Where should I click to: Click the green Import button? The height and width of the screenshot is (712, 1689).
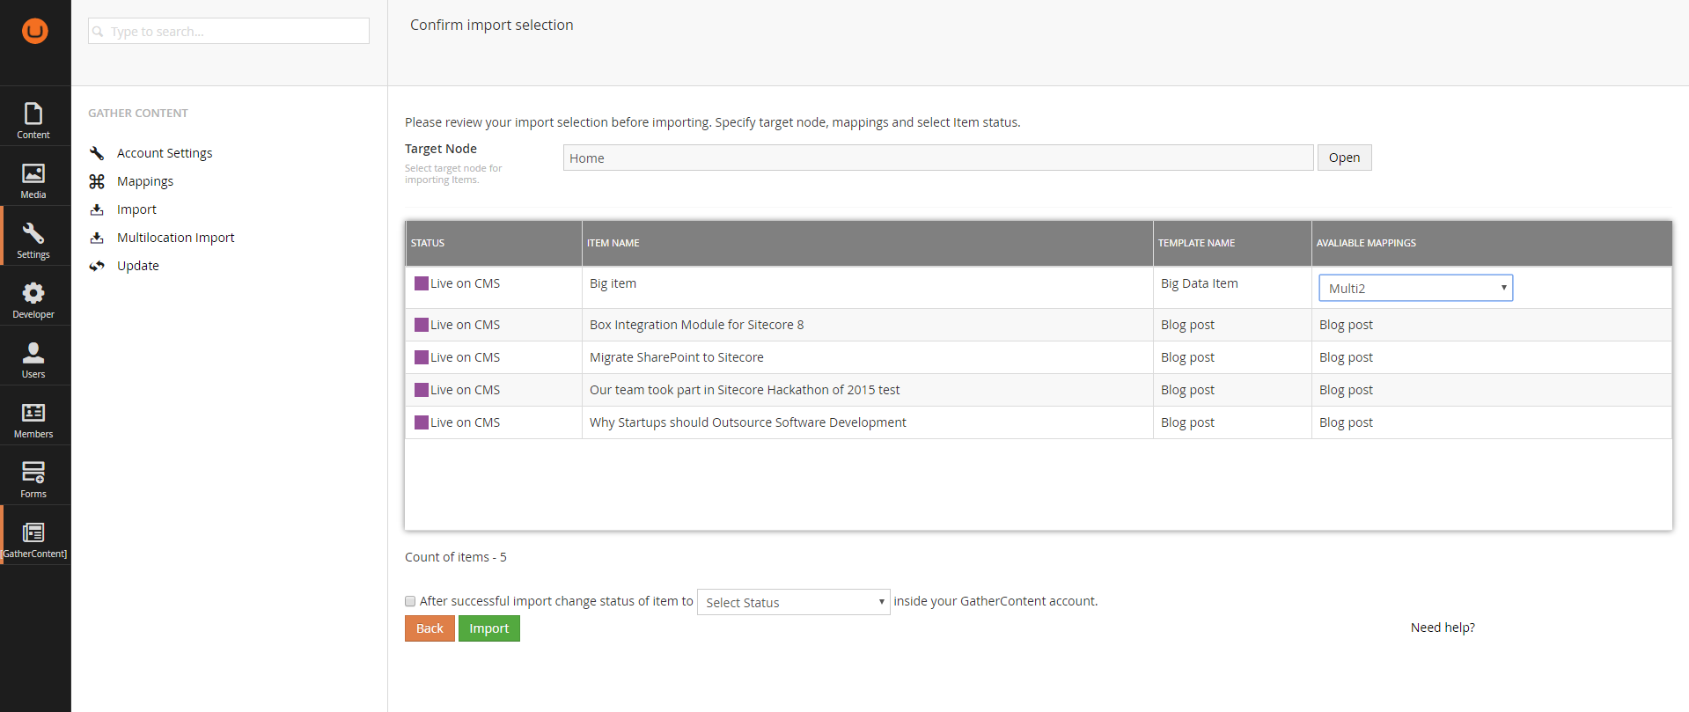[489, 628]
